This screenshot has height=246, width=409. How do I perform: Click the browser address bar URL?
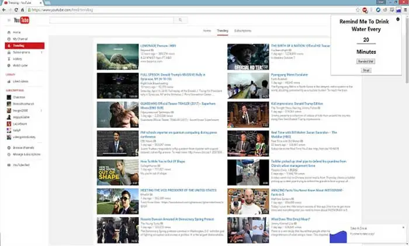62,10
